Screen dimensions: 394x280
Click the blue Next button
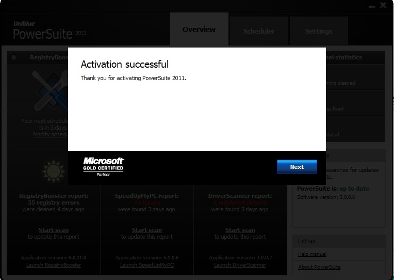tap(297, 167)
